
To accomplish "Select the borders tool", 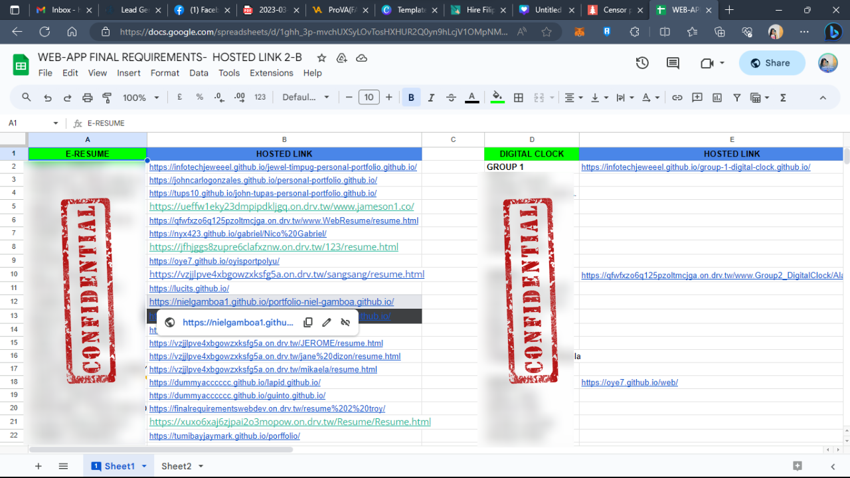I will tap(519, 98).
